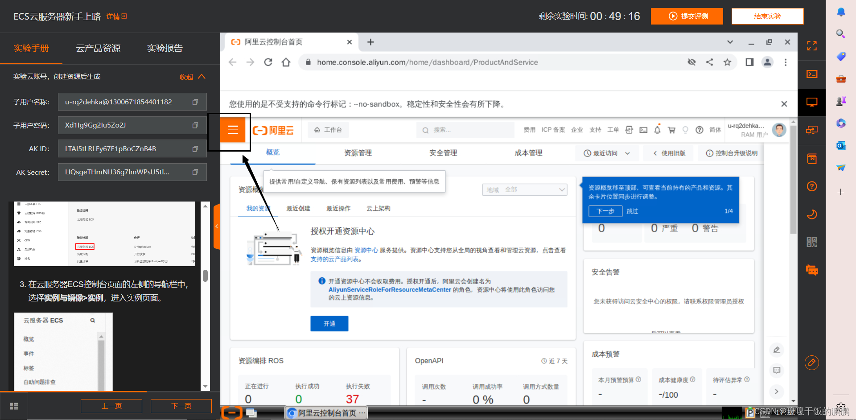Bookmark this page with star icon

[x=727, y=62]
